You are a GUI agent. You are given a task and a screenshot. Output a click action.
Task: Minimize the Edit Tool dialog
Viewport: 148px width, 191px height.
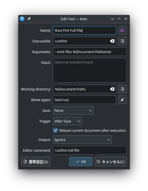point(112,19)
